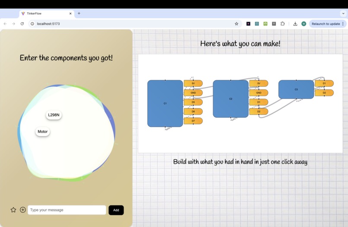
Task: Click the D1 pin on C2
Action: pos(259,102)
